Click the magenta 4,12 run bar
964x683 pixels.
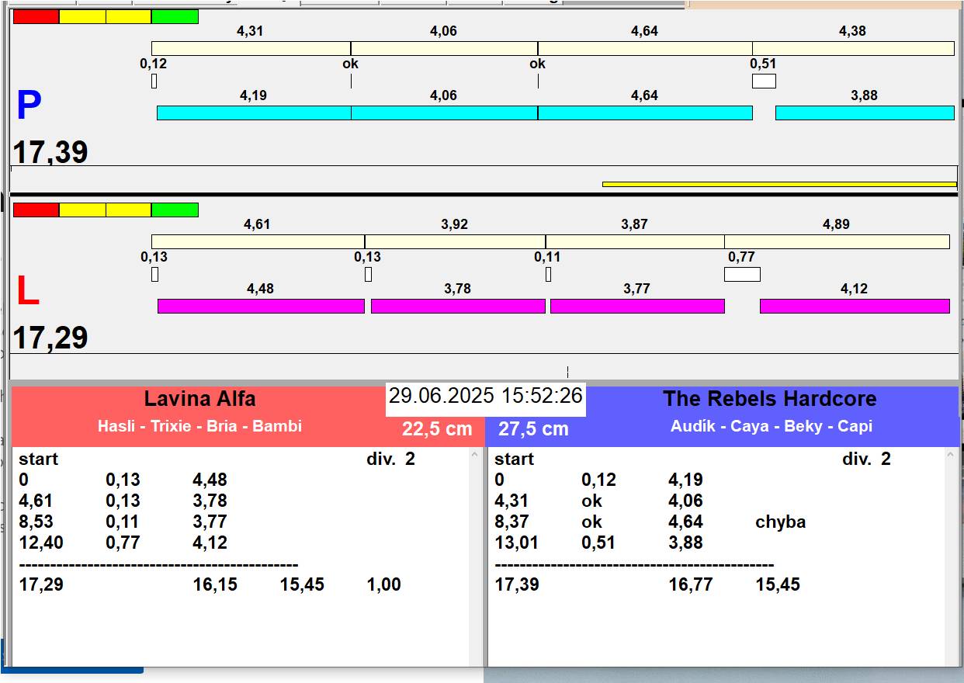pos(855,306)
